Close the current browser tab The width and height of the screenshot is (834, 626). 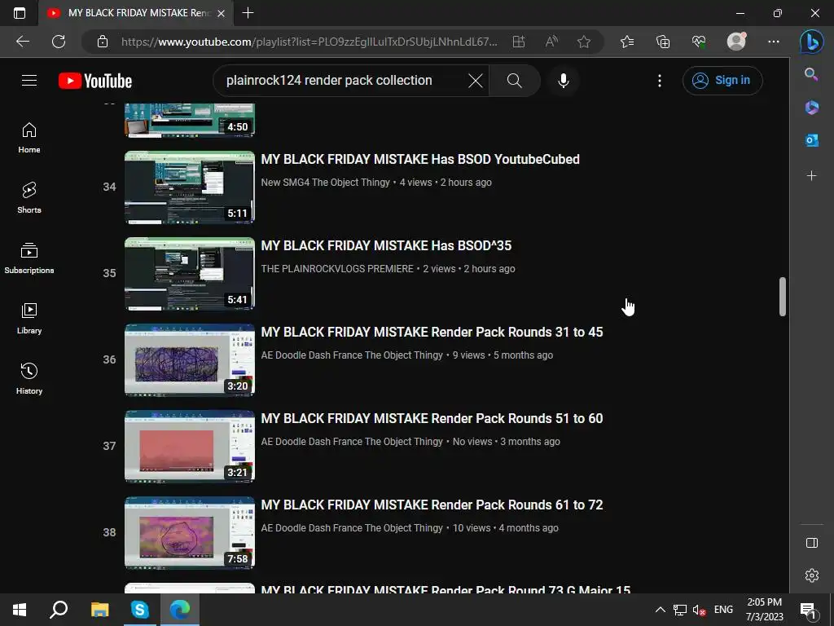coord(222,13)
